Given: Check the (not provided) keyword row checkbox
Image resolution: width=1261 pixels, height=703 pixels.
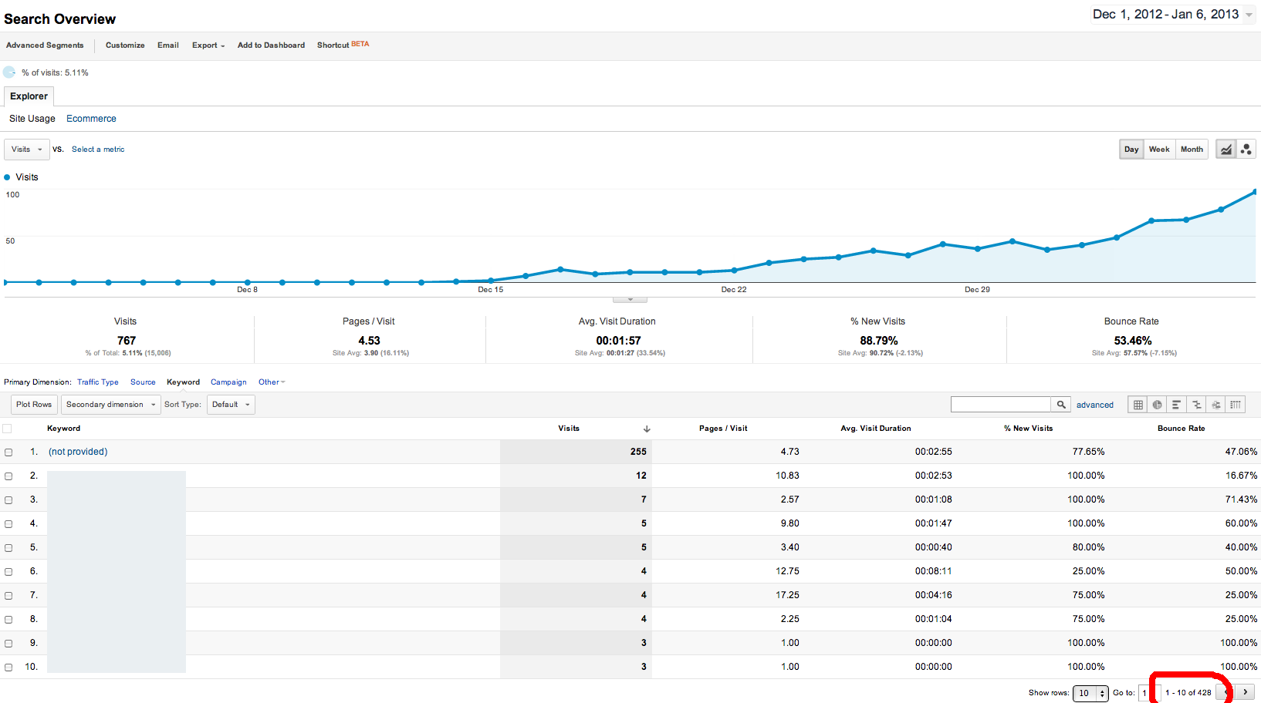Looking at the screenshot, I should (x=8, y=452).
